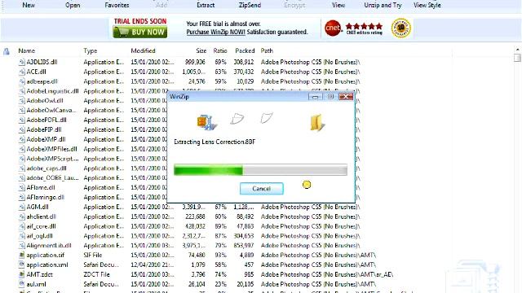This screenshot has width=522, height=293.
Task: Click the AdobeOwl.dll file icon
Action: [x=22, y=101]
